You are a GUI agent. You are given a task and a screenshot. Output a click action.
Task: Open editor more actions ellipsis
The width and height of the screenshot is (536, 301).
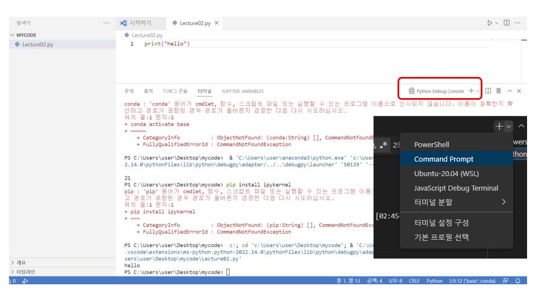pos(517,23)
